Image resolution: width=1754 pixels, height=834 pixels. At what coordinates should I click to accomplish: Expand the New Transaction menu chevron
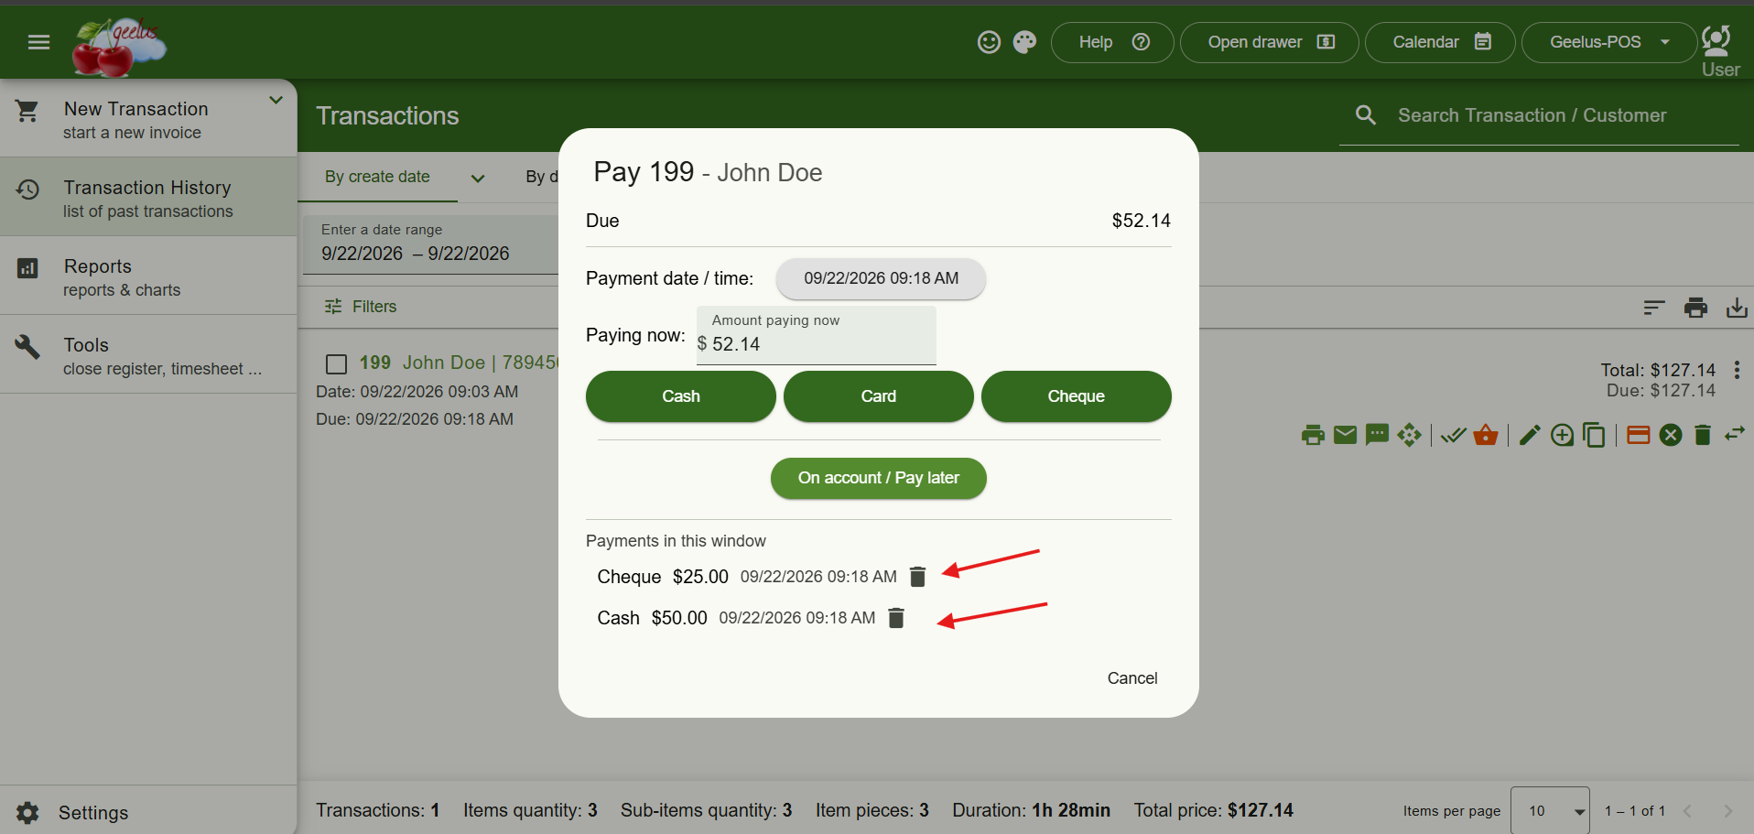276,100
